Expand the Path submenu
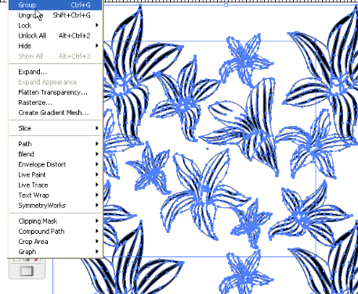 [55, 144]
